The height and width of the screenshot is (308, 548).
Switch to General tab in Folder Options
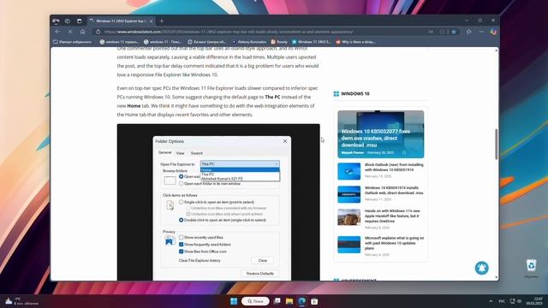point(164,152)
